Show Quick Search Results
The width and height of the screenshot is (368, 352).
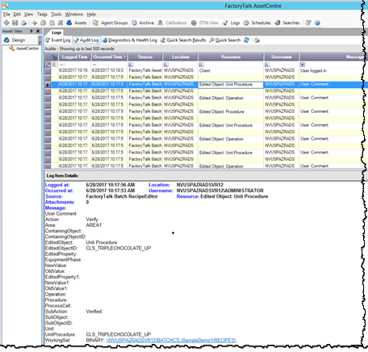pyautogui.click(x=183, y=40)
